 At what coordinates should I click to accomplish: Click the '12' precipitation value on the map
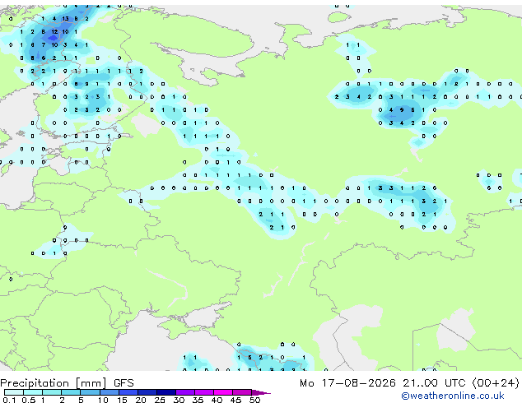[x=54, y=31]
